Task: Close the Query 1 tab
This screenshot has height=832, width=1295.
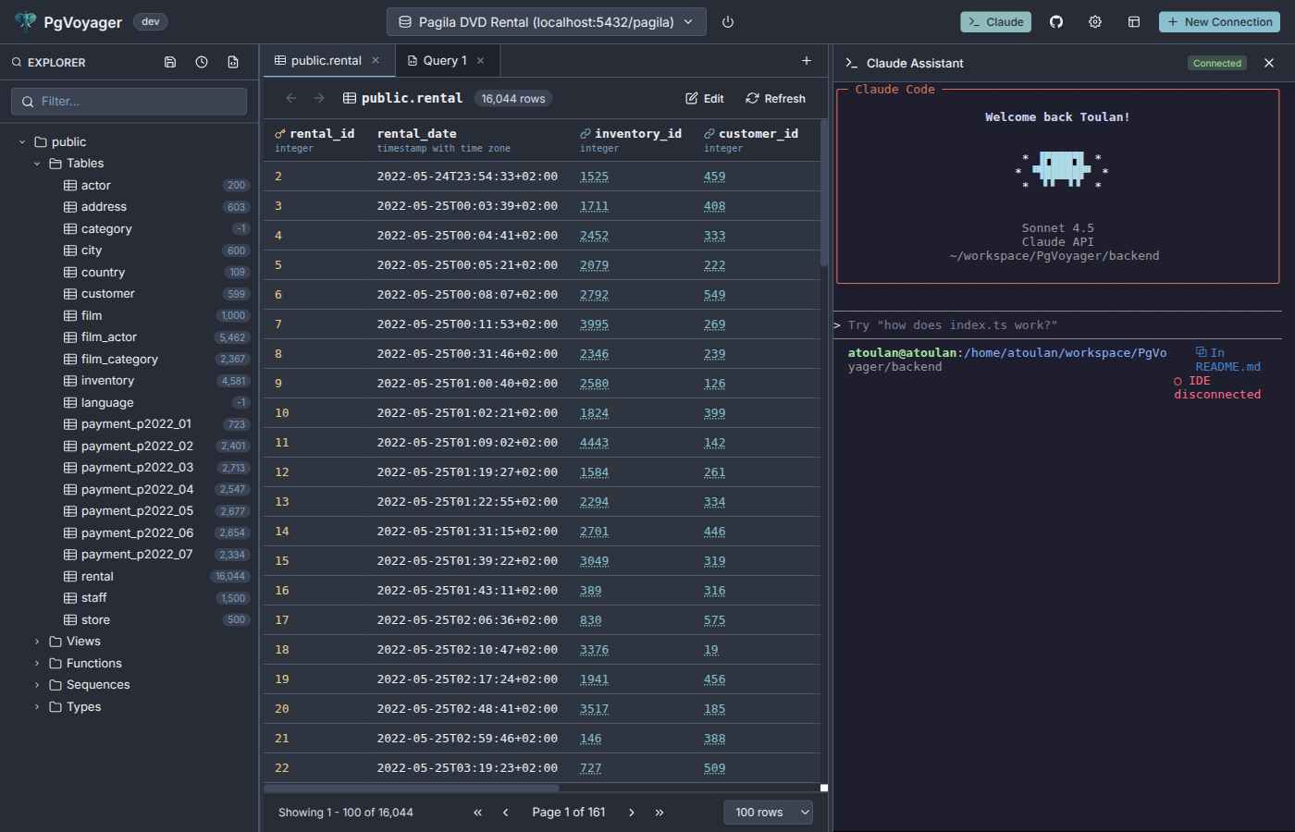Action: [480, 60]
